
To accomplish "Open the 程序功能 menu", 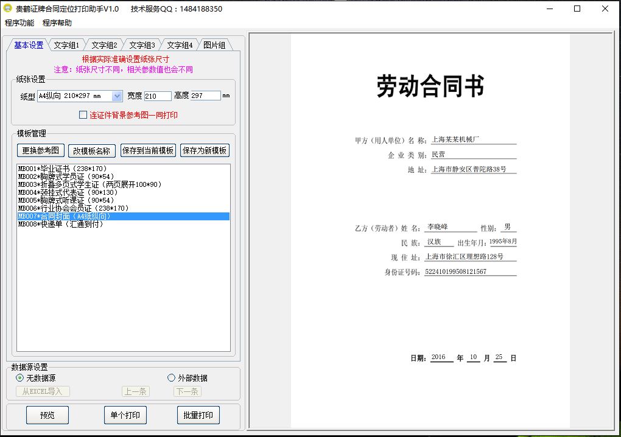I will 19,23.
